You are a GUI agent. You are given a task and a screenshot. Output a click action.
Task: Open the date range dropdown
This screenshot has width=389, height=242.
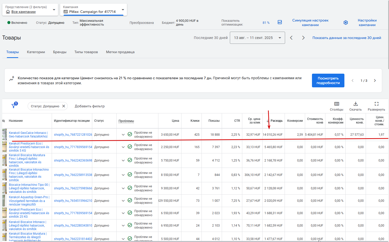(257, 38)
